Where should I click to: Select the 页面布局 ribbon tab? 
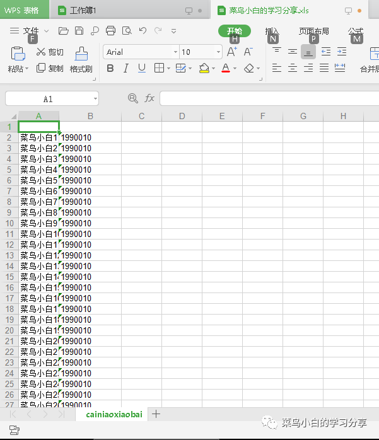[313, 31]
